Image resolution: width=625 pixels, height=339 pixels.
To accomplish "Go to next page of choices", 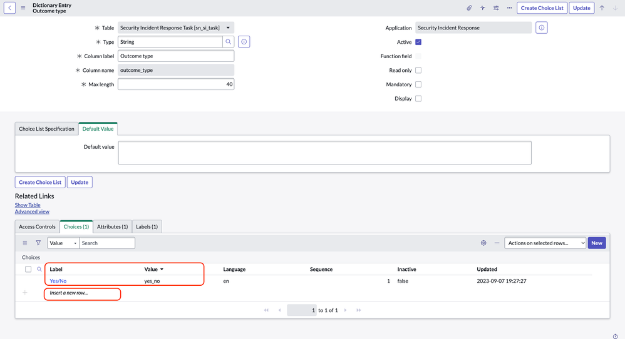I will (x=345, y=310).
